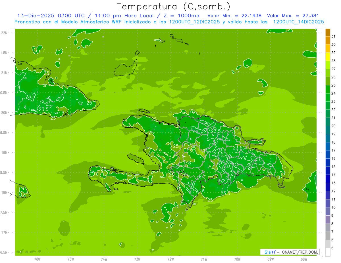Pick the dark orange swatch above legend value 31
341x263 pixels.
pyautogui.click(x=328, y=32)
